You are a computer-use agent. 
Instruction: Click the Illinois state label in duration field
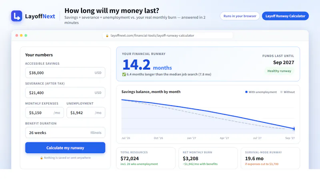(96, 133)
